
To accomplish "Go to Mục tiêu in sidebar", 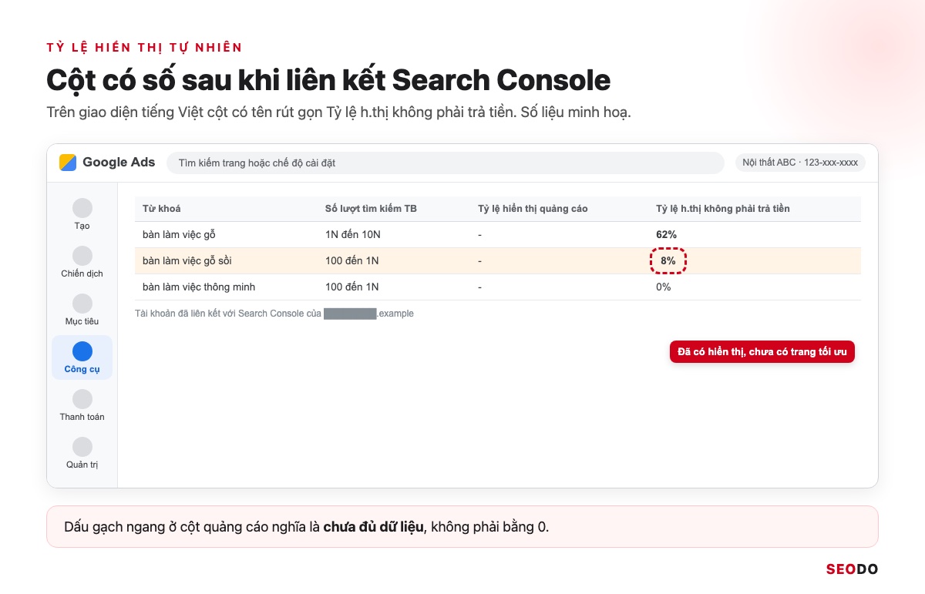I will tap(82, 310).
